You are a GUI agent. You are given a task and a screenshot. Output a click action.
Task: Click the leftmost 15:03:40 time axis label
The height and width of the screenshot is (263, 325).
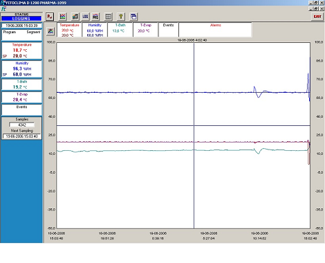56,238
